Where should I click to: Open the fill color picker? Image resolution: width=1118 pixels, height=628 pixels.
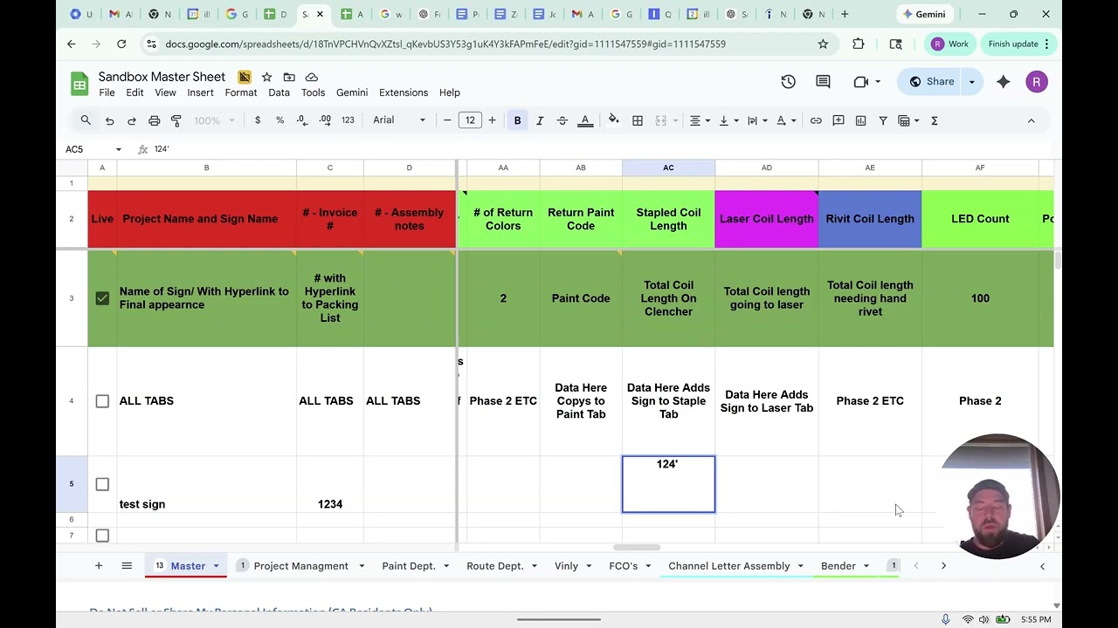(x=614, y=120)
